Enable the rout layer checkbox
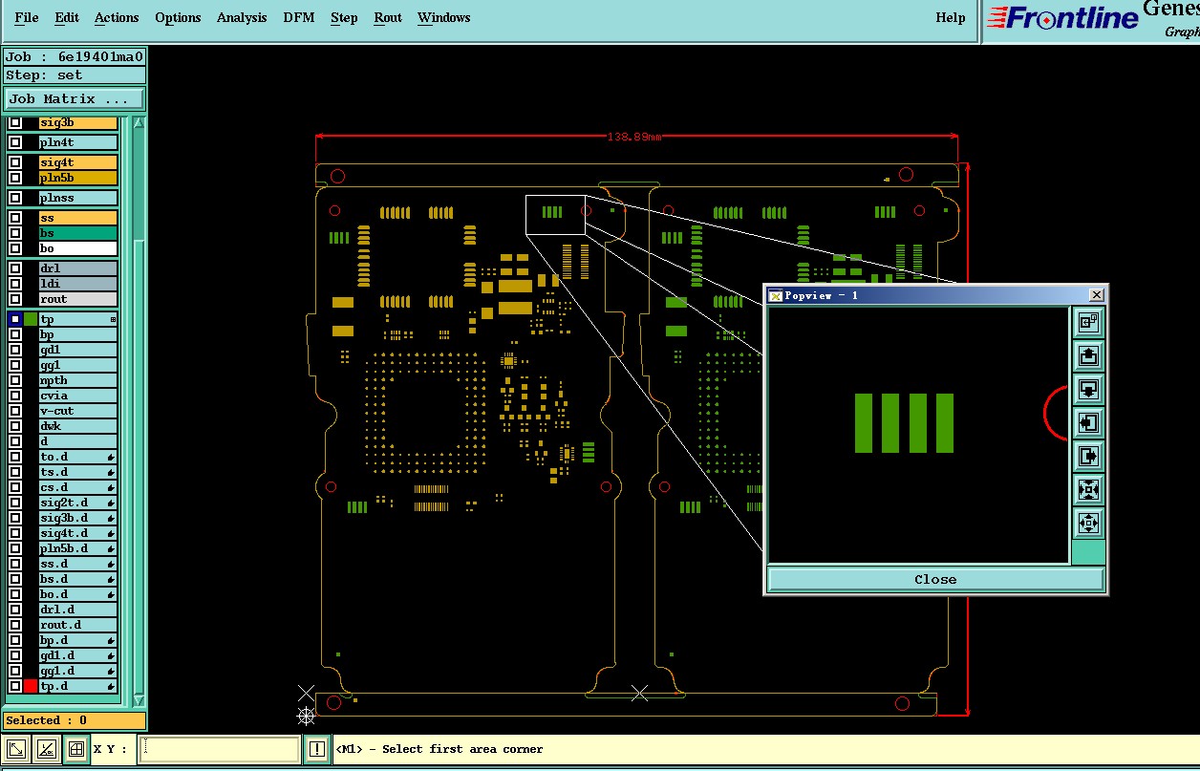Image resolution: width=1200 pixels, height=771 pixels. point(15,299)
